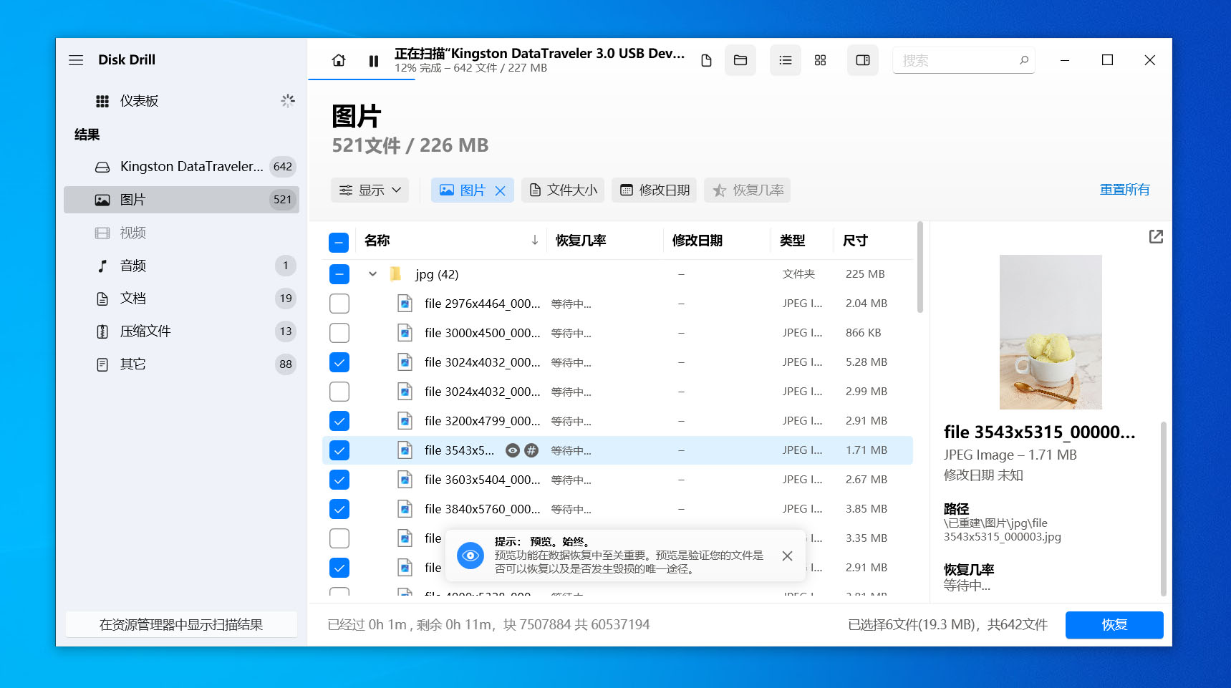Open 文件大小 filter
The image size is (1231, 688).
pos(563,190)
